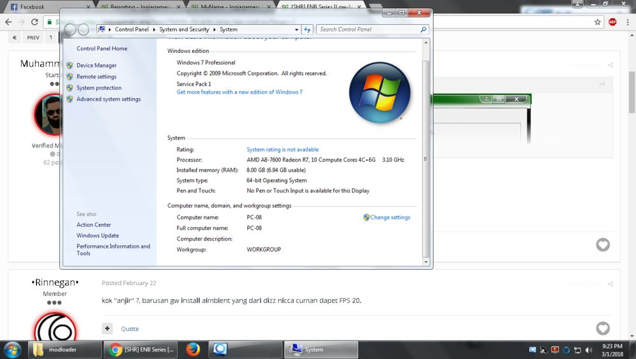
Task: Open System protection link
Action: pyautogui.click(x=99, y=88)
